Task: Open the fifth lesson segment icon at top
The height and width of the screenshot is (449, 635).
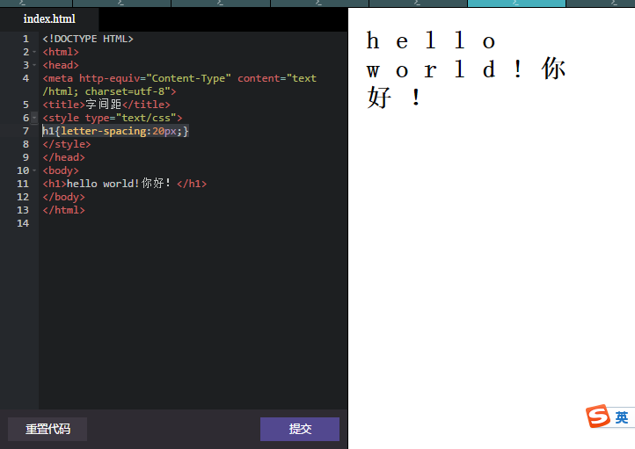Action: tap(417, 4)
